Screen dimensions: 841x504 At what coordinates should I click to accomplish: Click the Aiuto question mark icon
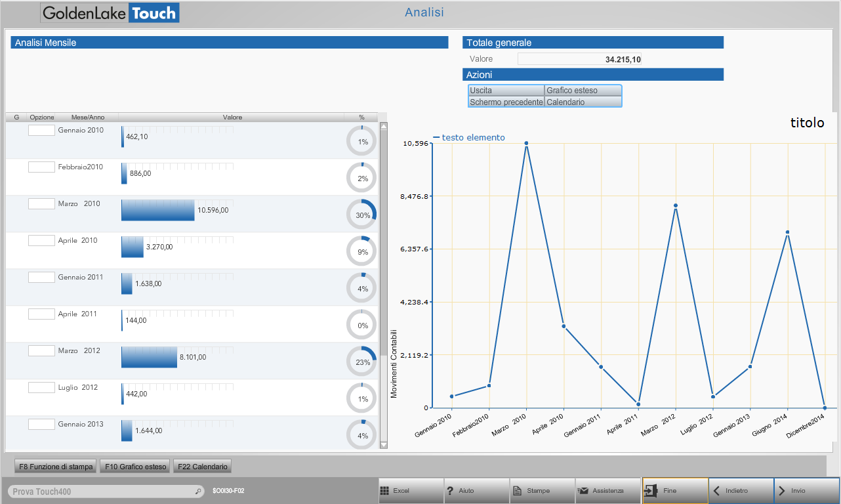[450, 491]
